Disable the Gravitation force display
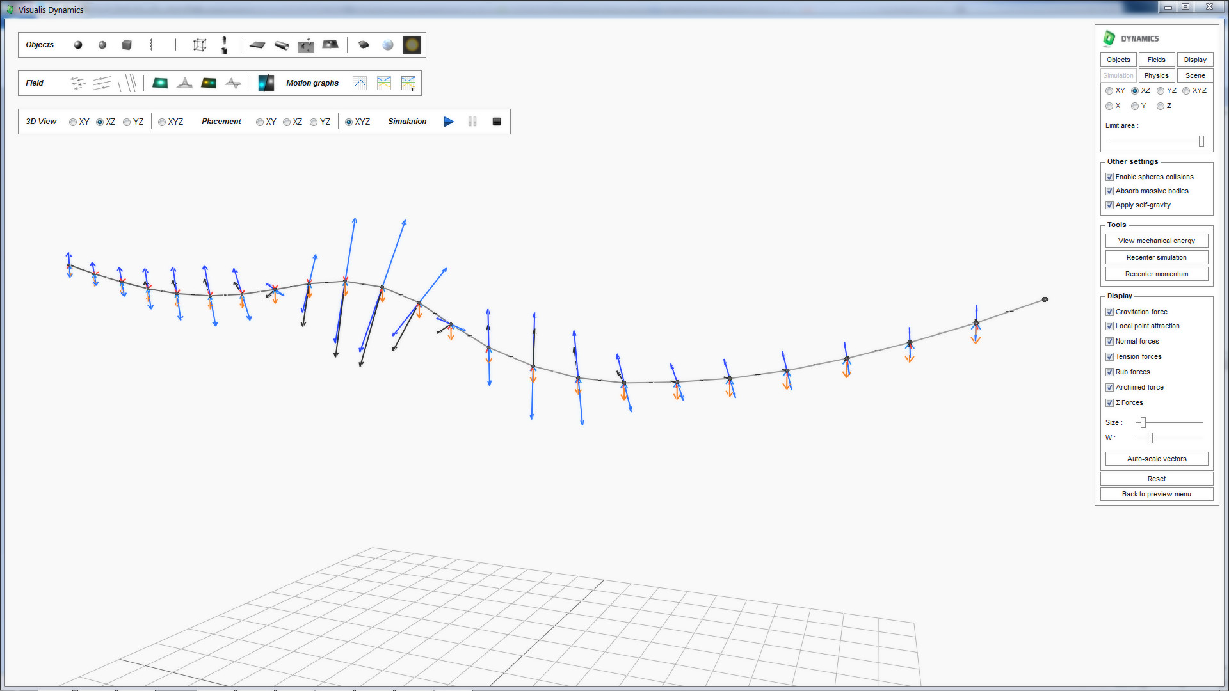Image resolution: width=1229 pixels, height=691 pixels. [x=1110, y=312]
